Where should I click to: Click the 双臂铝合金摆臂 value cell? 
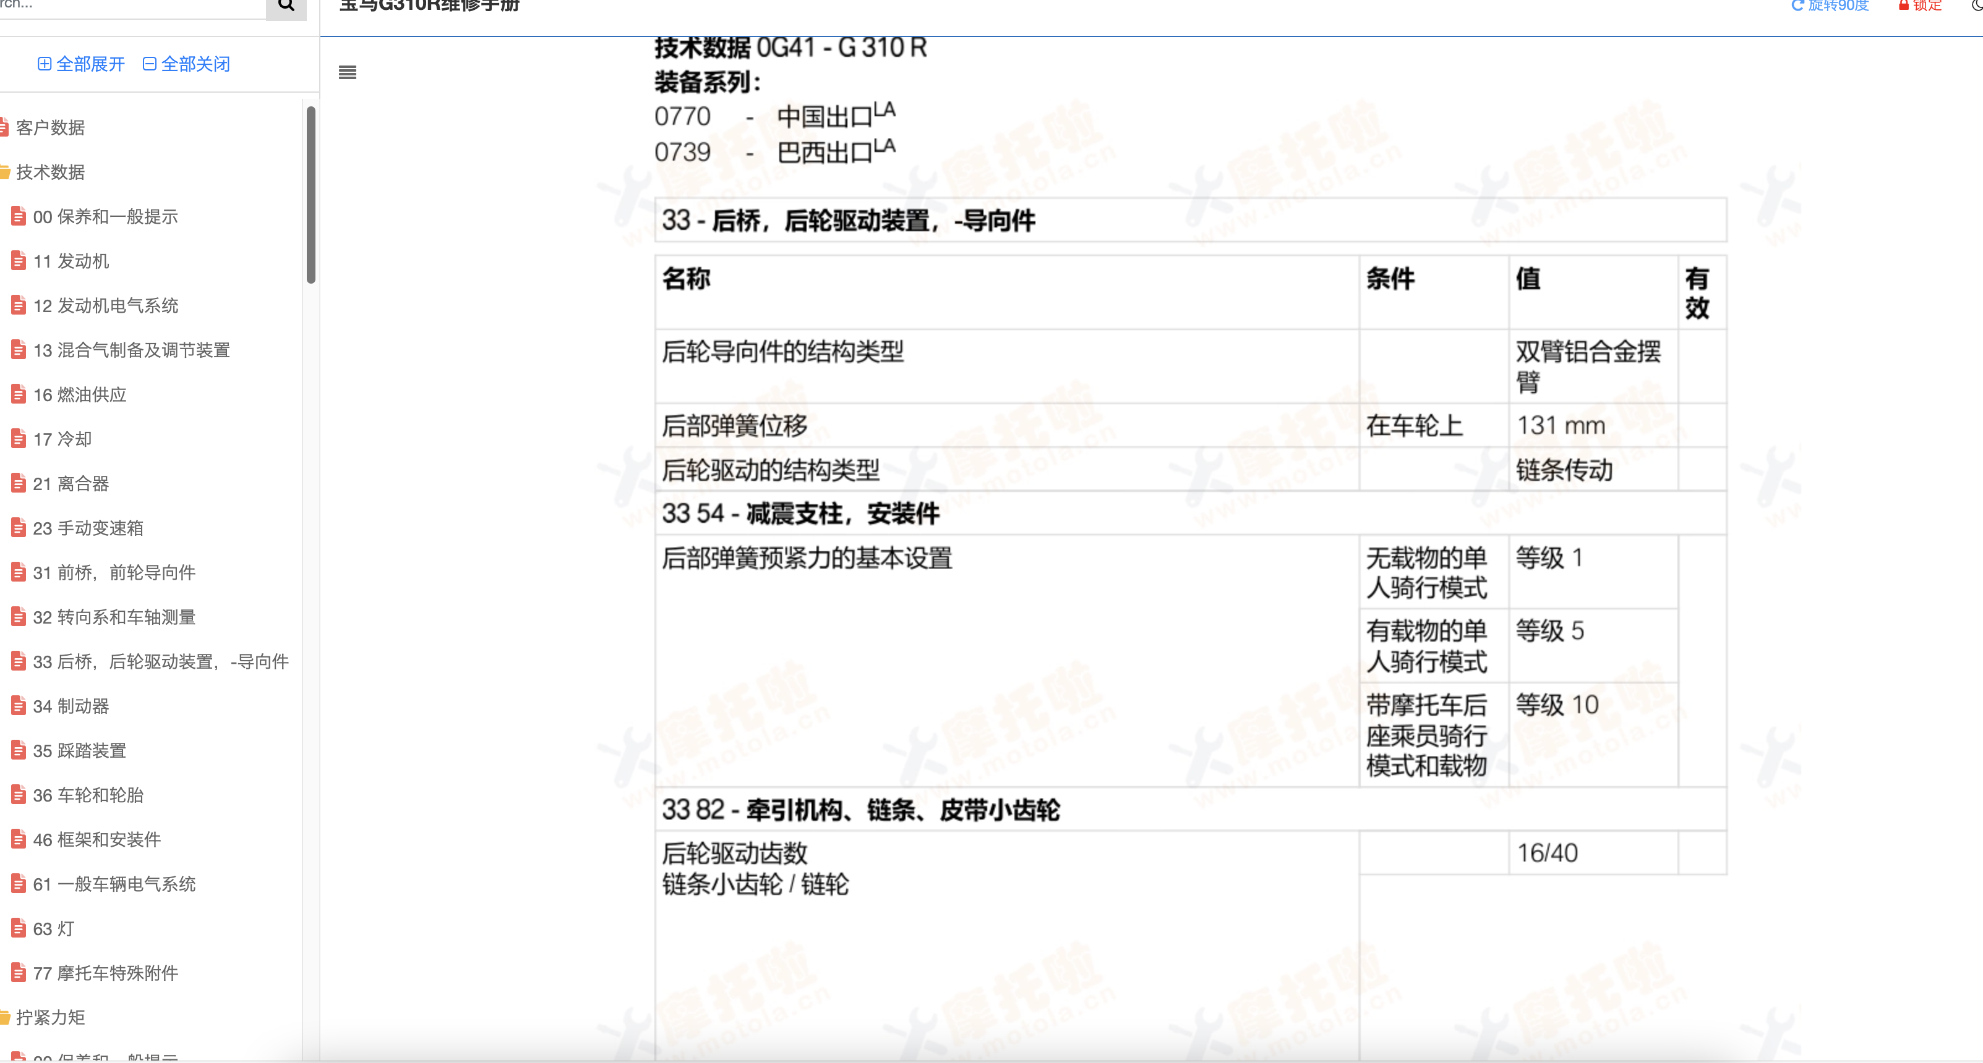click(1593, 366)
